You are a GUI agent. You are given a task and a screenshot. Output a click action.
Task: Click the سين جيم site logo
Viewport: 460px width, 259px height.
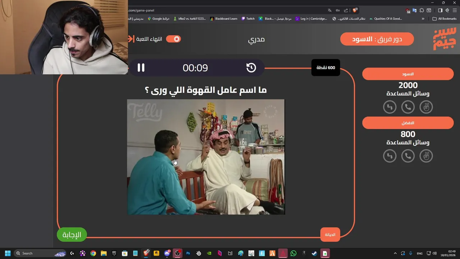[x=445, y=39]
